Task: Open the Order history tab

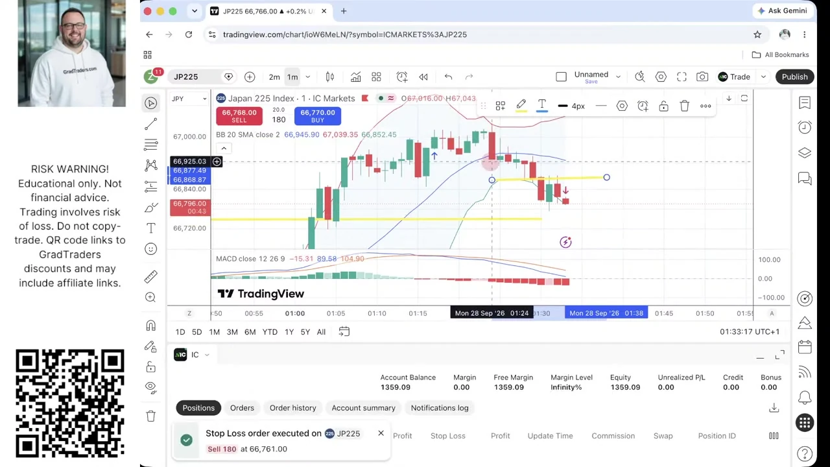Action: pyautogui.click(x=293, y=408)
